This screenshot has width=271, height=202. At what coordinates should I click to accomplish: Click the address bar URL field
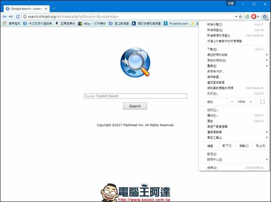pos(130,17)
